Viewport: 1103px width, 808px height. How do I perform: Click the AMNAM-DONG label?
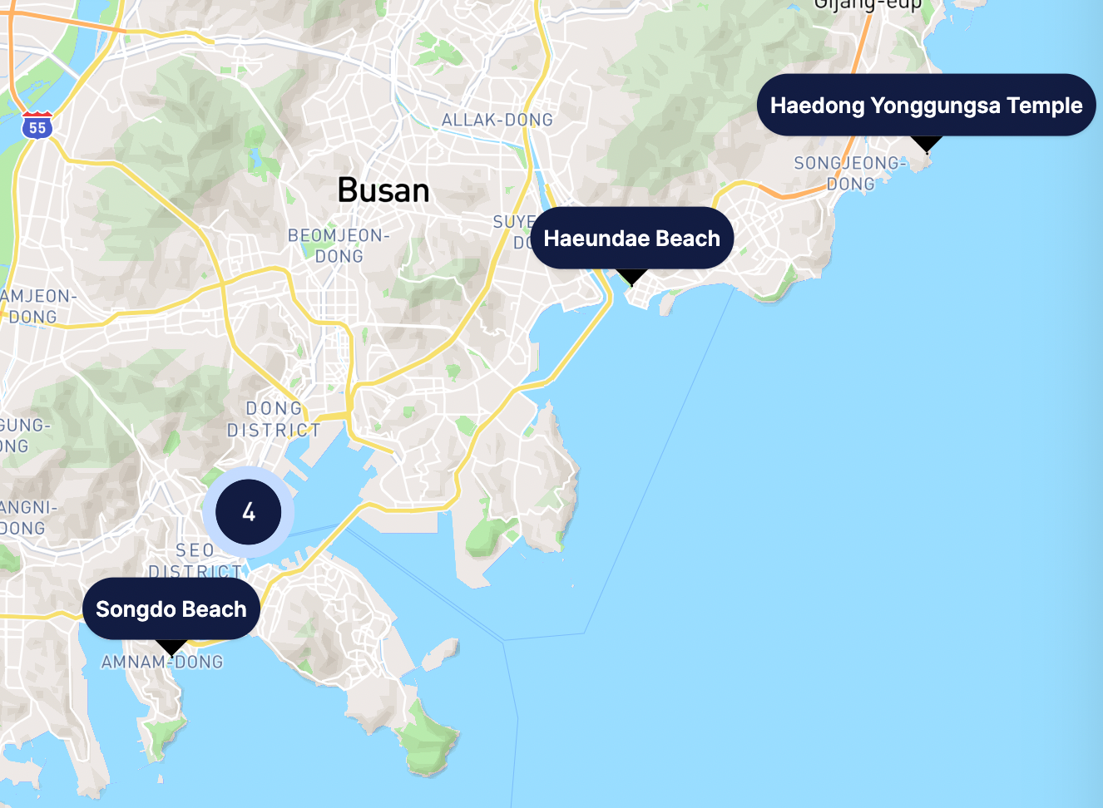click(x=162, y=662)
